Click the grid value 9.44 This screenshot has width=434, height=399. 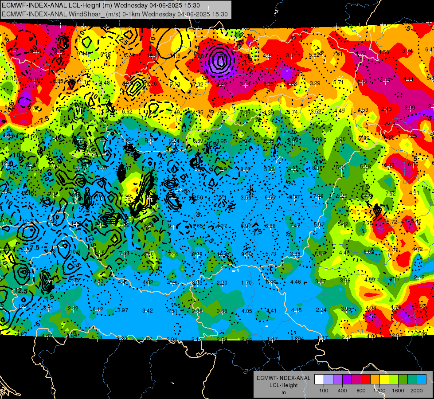pyautogui.click(x=82, y=54)
